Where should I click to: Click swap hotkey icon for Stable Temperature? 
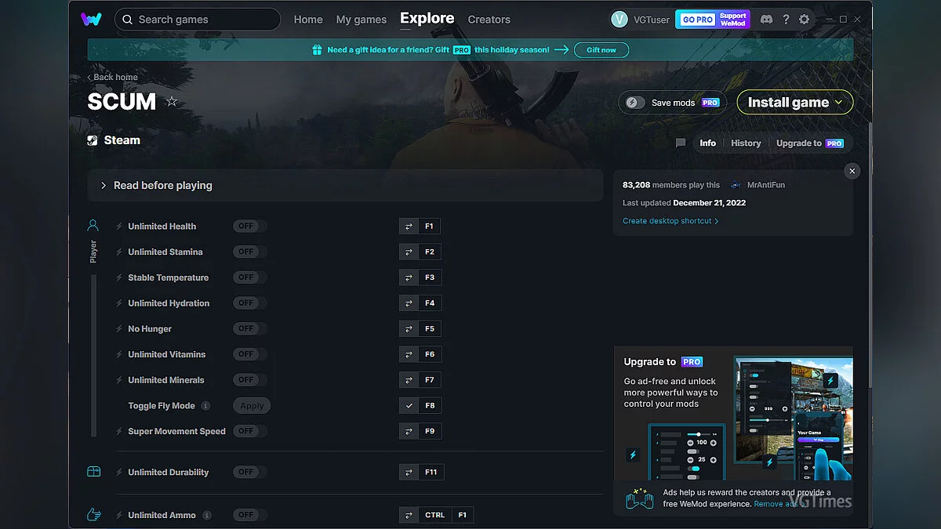click(x=409, y=277)
